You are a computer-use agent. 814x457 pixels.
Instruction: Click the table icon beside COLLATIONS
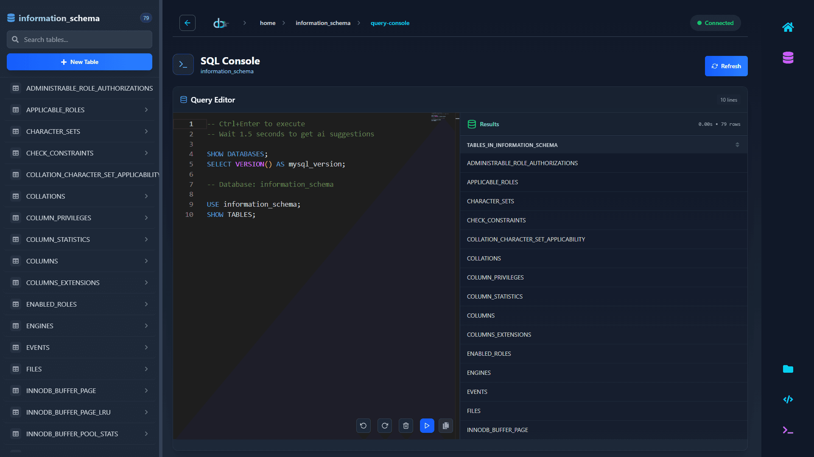(x=16, y=196)
